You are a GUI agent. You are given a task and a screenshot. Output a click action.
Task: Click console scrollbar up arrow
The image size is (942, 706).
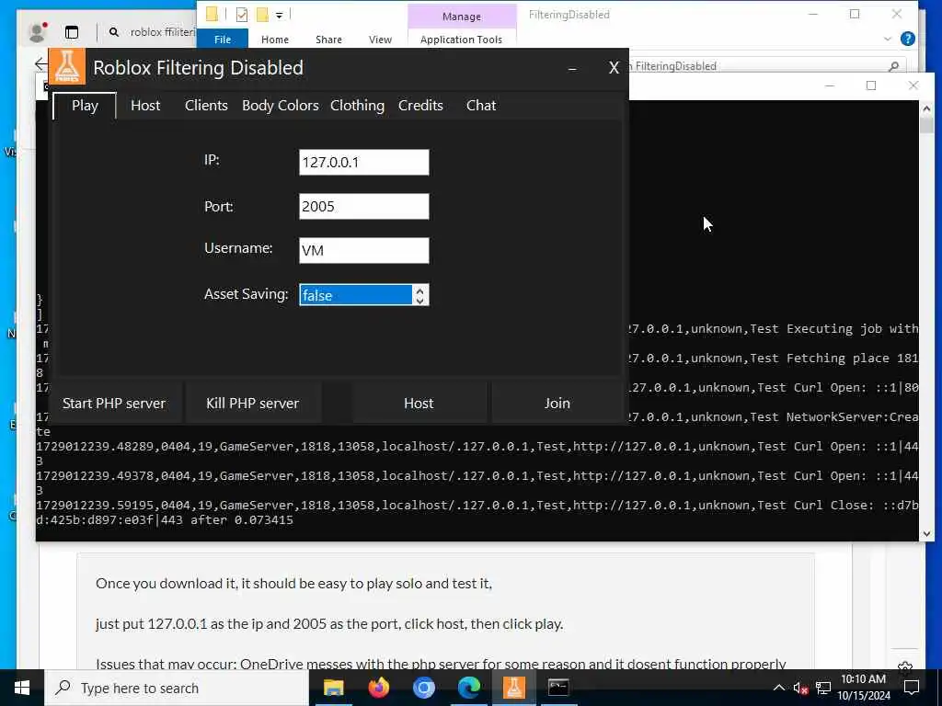pos(926,108)
